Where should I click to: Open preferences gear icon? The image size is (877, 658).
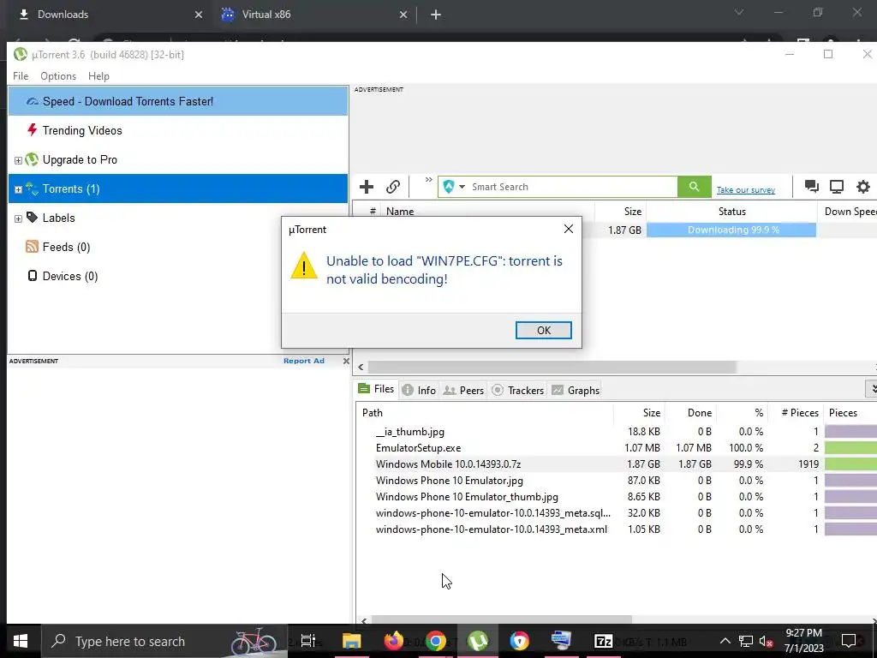[863, 186]
